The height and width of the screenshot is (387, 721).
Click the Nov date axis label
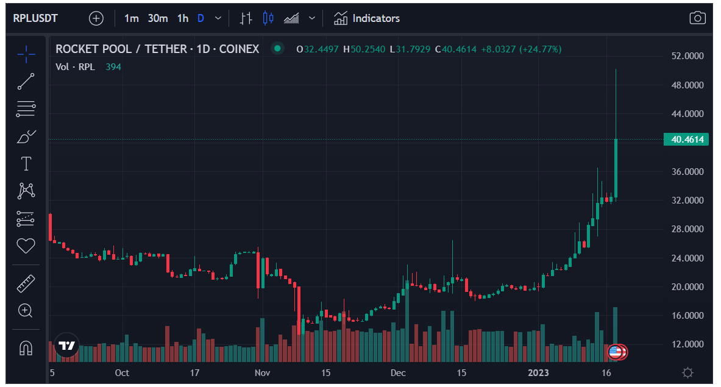click(262, 373)
